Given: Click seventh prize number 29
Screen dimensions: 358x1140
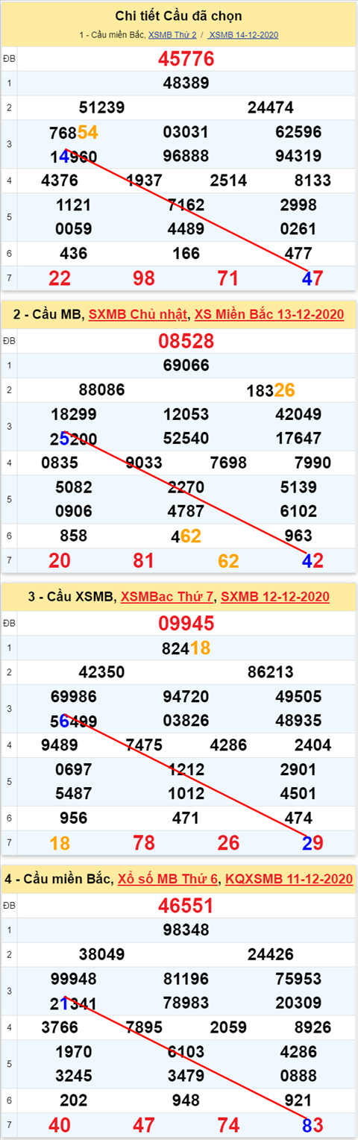Looking at the screenshot, I should pyautogui.click(x=313, y=842).
